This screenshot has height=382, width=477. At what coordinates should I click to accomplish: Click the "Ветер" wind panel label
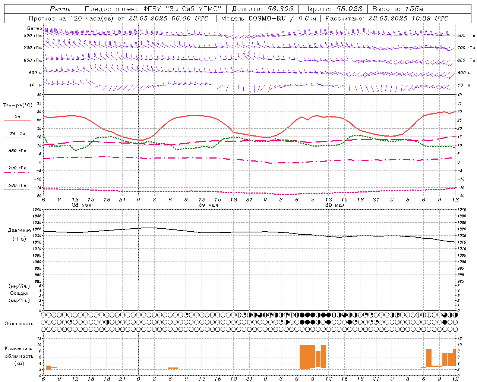point(34,28)
